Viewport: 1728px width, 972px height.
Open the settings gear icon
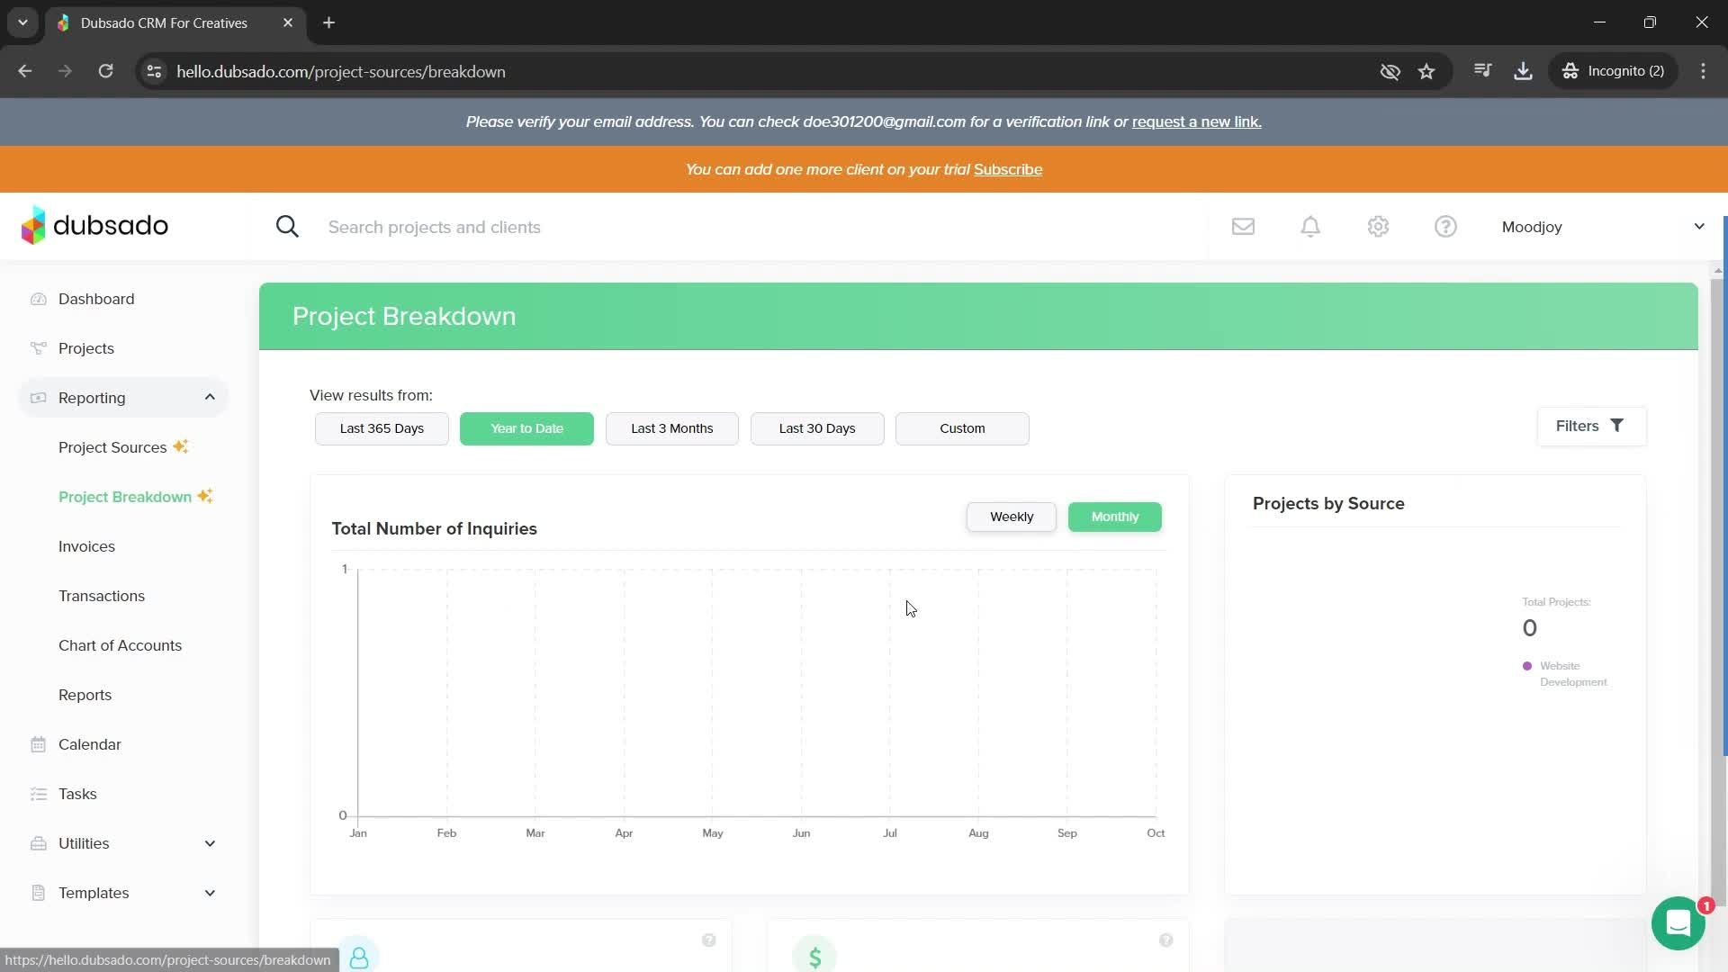pyautogui.click(x=1378, y=227)
